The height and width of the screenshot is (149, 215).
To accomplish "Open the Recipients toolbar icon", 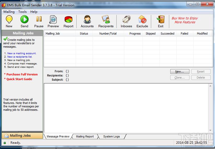I will point(106,19).
